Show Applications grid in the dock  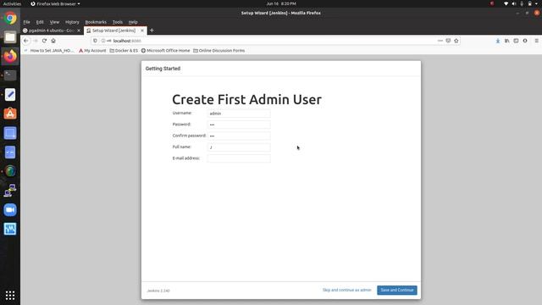(x=10, y=295)
